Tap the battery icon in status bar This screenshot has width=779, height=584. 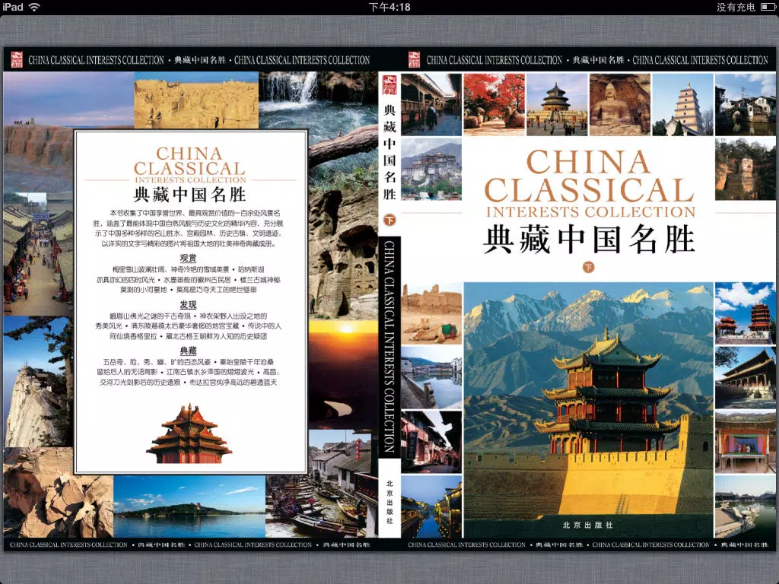(x=768, y=7)
